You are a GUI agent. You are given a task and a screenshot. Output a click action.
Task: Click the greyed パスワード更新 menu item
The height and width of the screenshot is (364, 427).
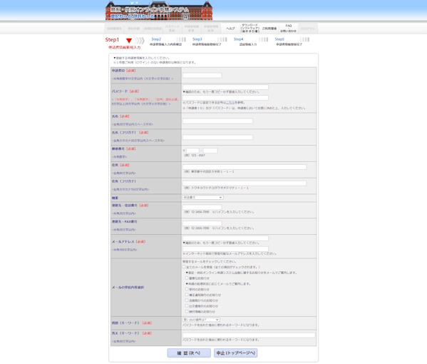172,29
